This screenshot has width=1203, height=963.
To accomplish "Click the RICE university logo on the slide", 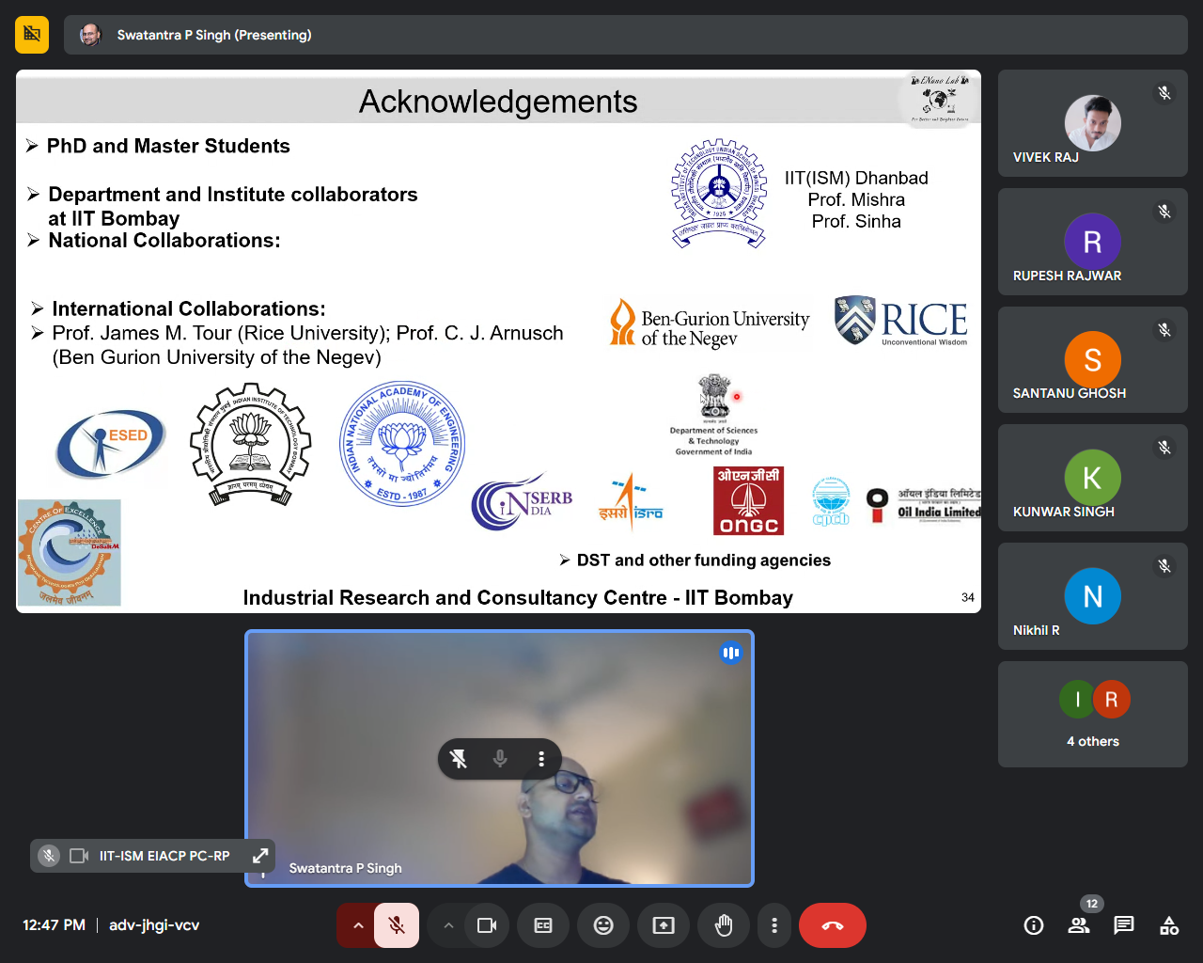I will [901, 321].
